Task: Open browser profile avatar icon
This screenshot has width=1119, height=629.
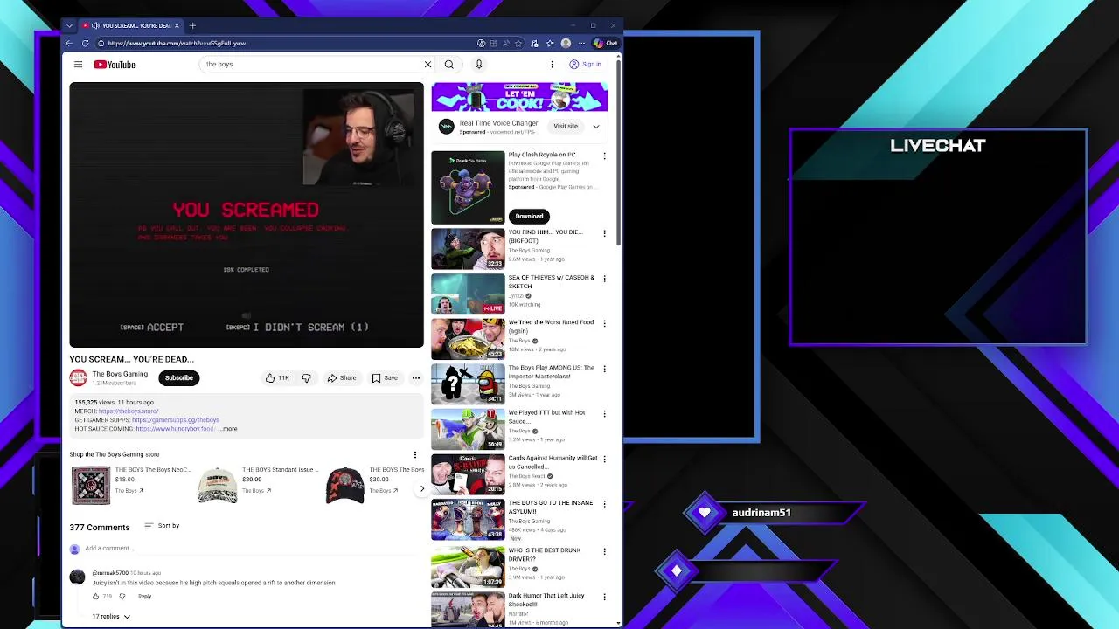Action: (566, 43)
